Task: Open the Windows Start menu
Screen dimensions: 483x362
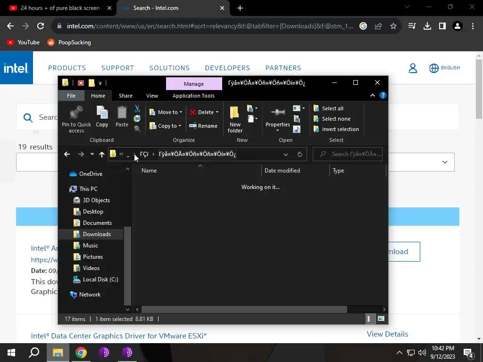Action: (11, 353)
